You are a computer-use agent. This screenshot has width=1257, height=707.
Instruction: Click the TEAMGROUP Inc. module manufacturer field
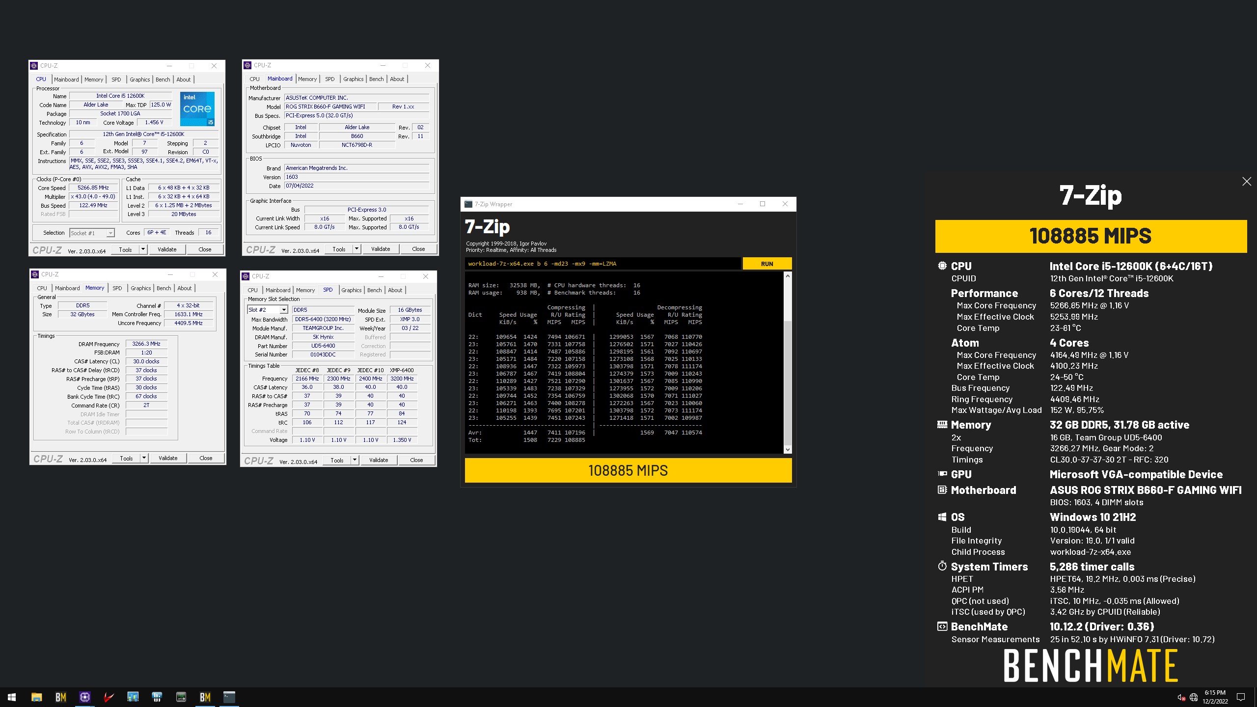pos(323,328)
